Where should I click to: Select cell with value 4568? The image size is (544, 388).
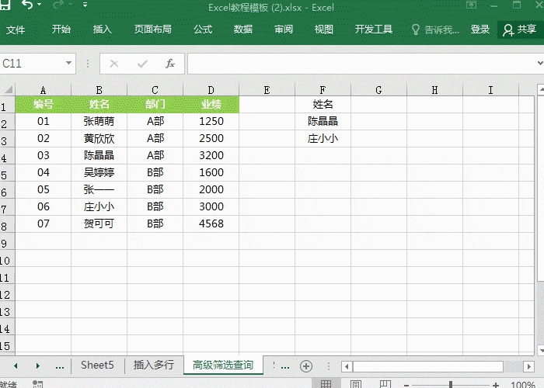coord(211,223)
